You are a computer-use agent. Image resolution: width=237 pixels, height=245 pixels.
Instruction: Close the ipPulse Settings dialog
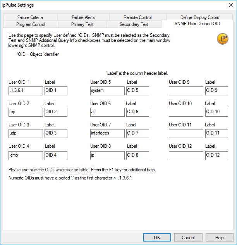point(230,5)
